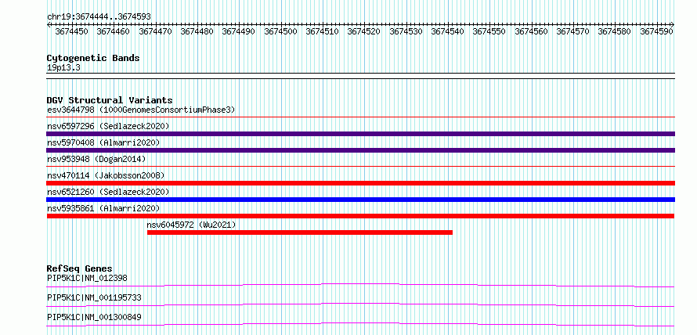Click the red bar under nsv470114

361,183
